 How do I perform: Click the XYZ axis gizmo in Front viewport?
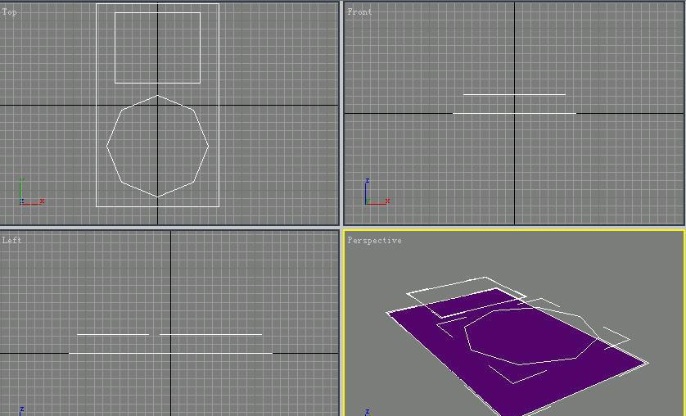376,192
